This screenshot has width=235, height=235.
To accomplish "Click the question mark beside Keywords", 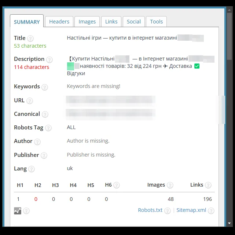I will pyautogui.click(x=45, y=87).
